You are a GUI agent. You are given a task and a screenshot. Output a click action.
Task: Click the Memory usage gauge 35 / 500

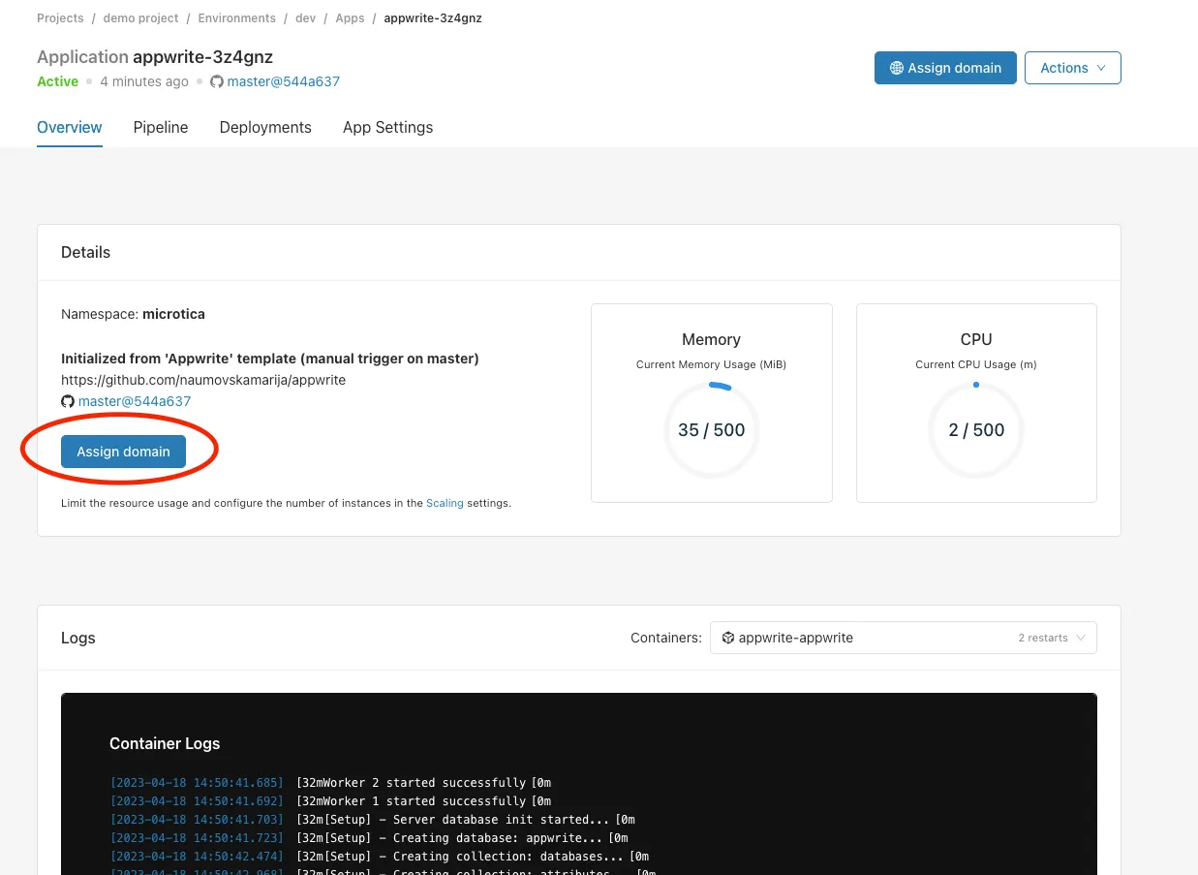[712, 430]
